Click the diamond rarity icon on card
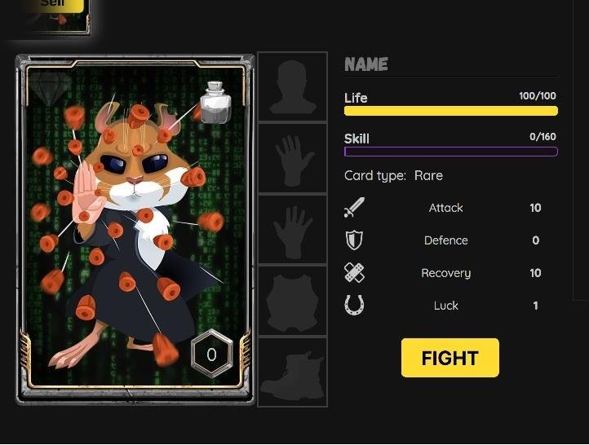Image resolution: width=589 pixels, height=445 pixels. click(51, 89)
